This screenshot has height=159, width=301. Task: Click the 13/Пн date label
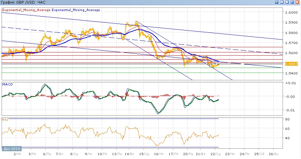[x=117, y=154]
